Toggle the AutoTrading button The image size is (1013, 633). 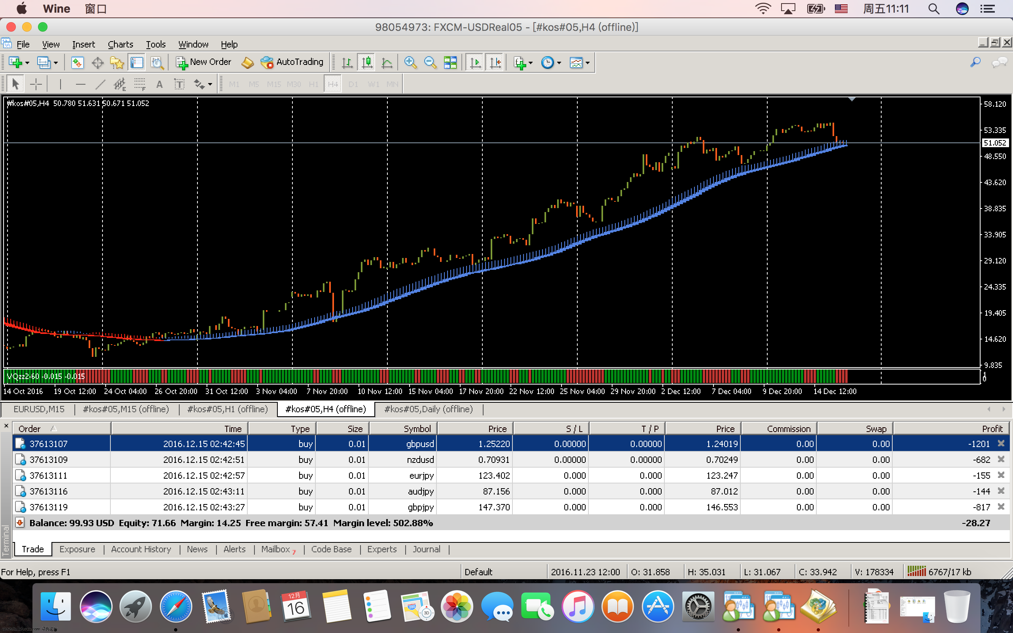pos(292,63)
